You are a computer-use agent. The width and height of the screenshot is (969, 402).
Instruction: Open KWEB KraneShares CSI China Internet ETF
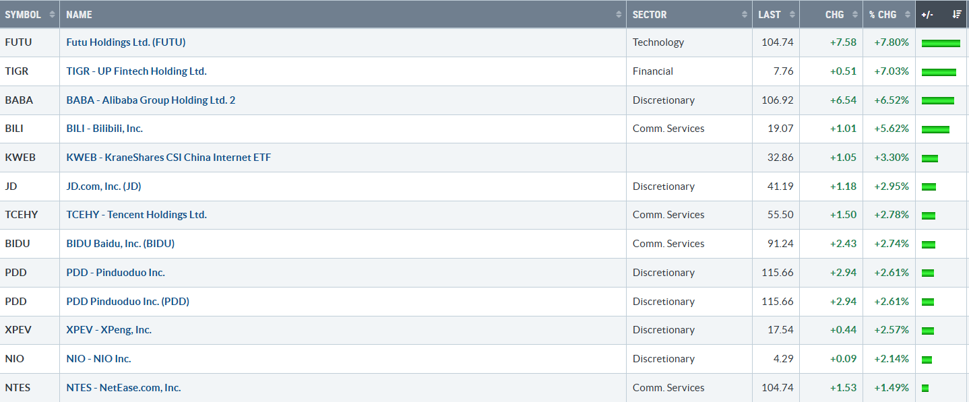(168, 158)
